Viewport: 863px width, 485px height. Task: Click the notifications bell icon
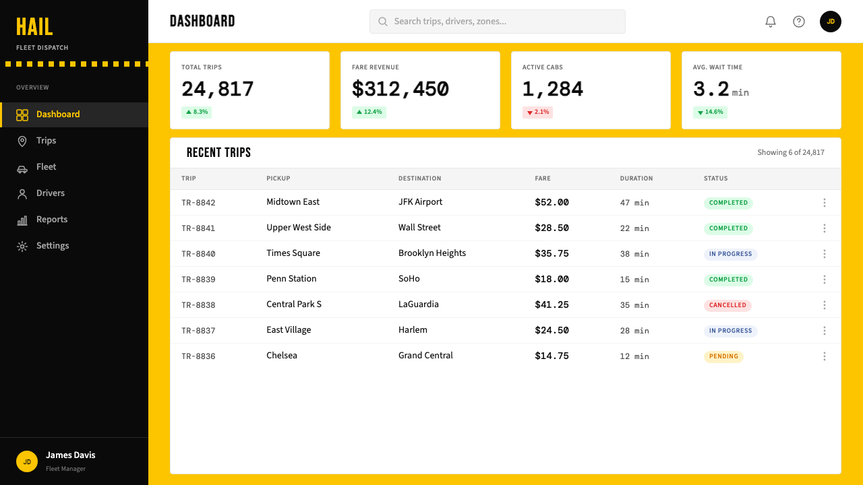pyautogui.click(x=771, y=22)
